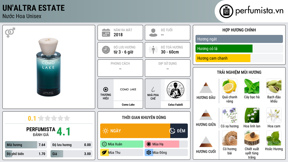Image resolution: width=288 pixels, height=162 pixels.
Task: Click the Mùa Đông season bar
Action: pyautogui.click(x=166, y=152)
